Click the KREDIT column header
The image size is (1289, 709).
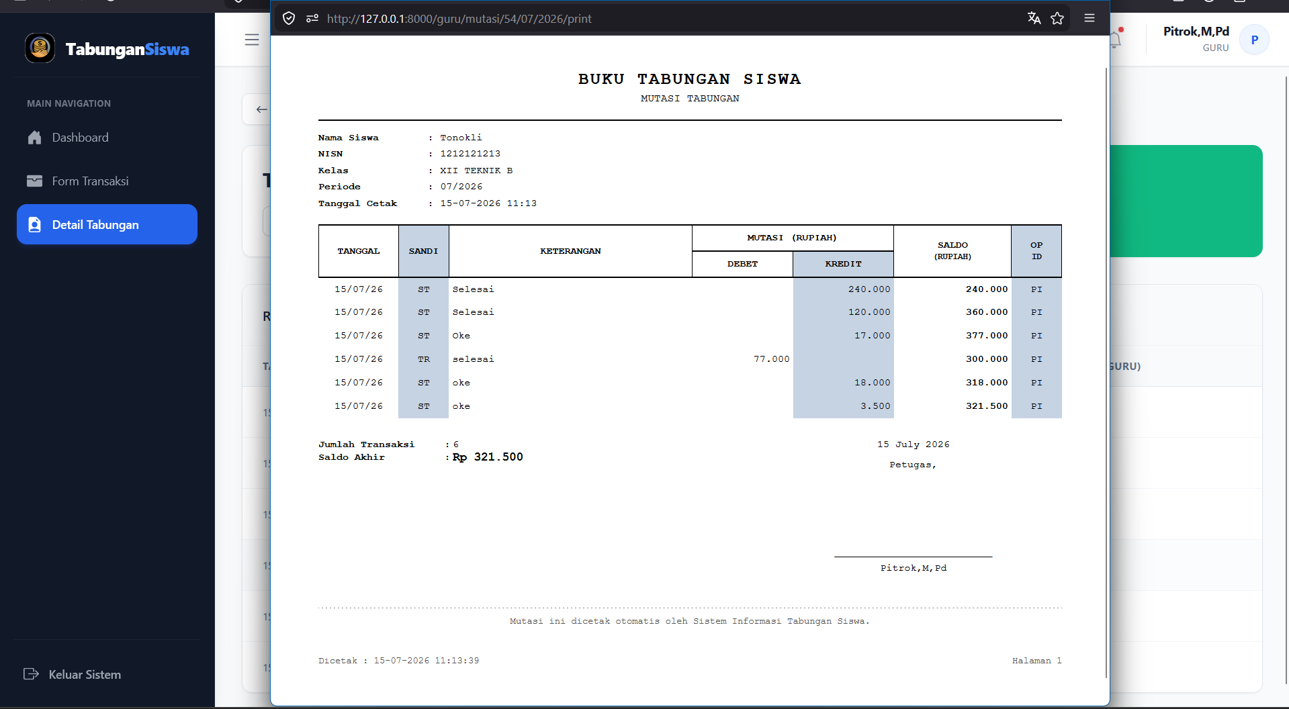843,264
